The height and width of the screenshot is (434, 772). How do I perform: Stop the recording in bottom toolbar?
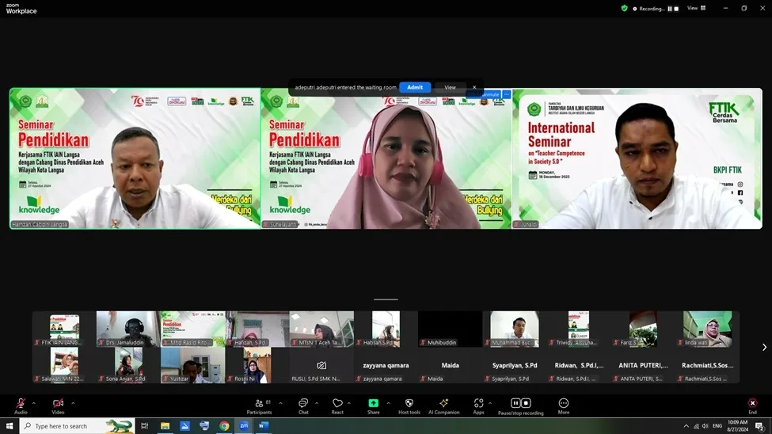pos(526,403)
